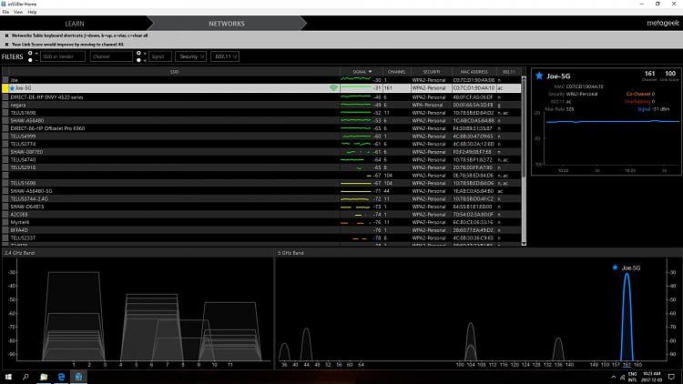Image resolution: width=683 pixels, height=384 pixels.
Task: Select the plus radio button for SSID filter
Action: 31,53
